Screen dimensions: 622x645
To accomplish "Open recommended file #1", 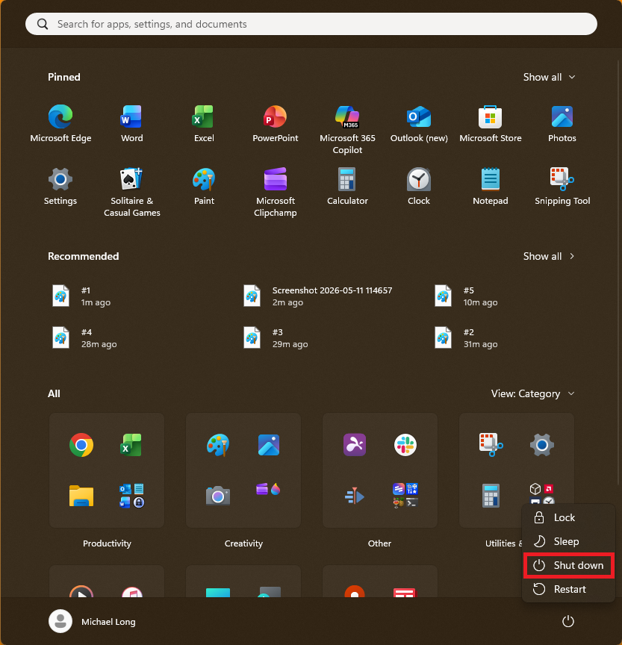I will [x=81, y=296].
